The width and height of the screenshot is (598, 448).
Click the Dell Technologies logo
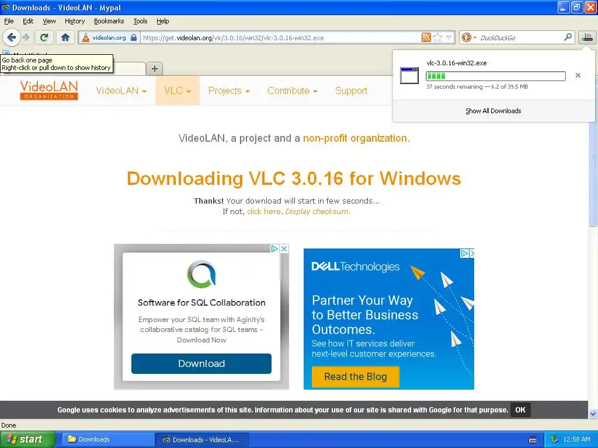[356, 266]
